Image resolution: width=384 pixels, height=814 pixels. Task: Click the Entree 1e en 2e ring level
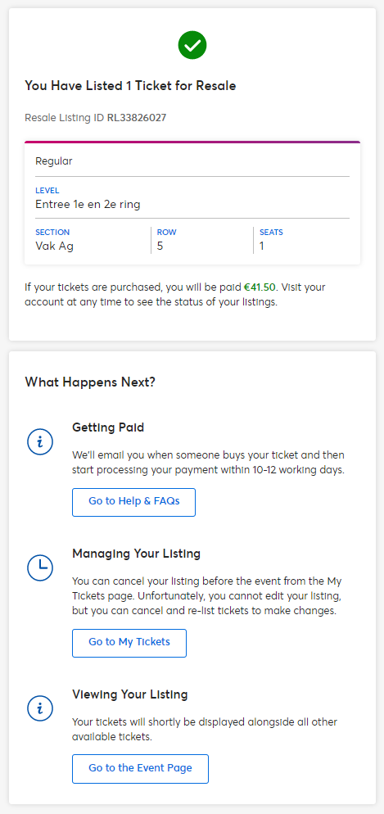tap(88, 205)
